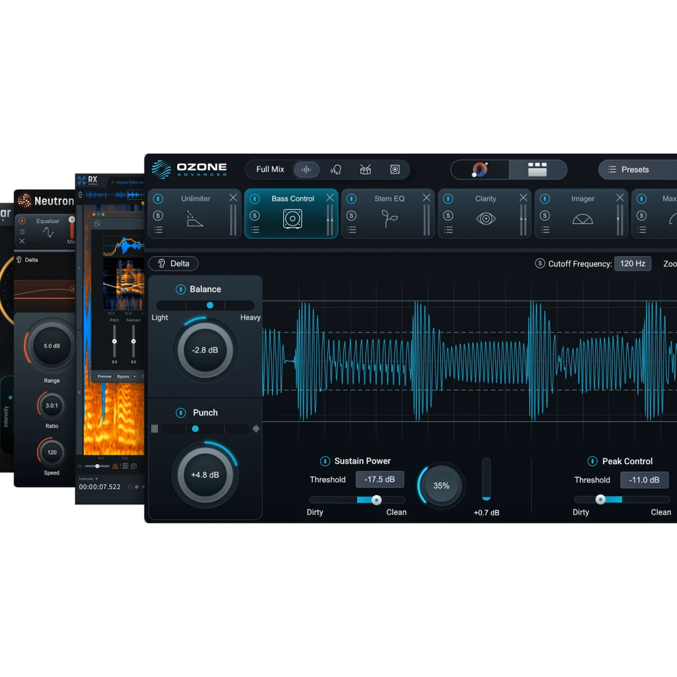Select the drums stem icon
Screen dimensions: 677x677
click(365, 169)
